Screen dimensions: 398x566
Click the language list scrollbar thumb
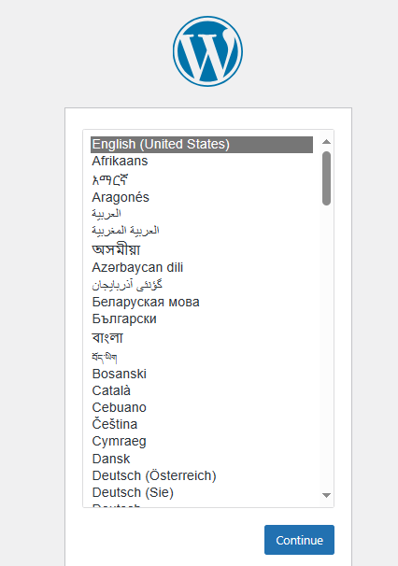click(326, 178)
